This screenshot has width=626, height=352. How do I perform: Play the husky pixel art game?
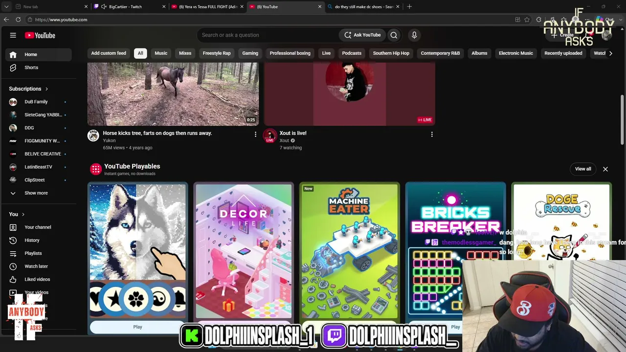(x=137, y=327)
